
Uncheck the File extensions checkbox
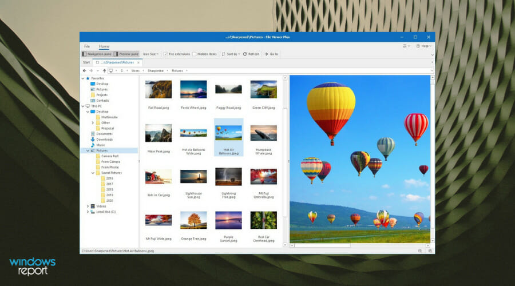[165, 54]
